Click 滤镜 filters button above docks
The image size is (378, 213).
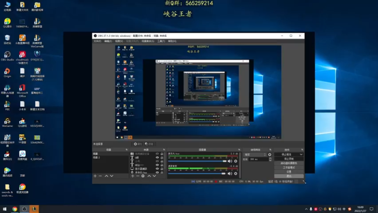pos(149,144)
